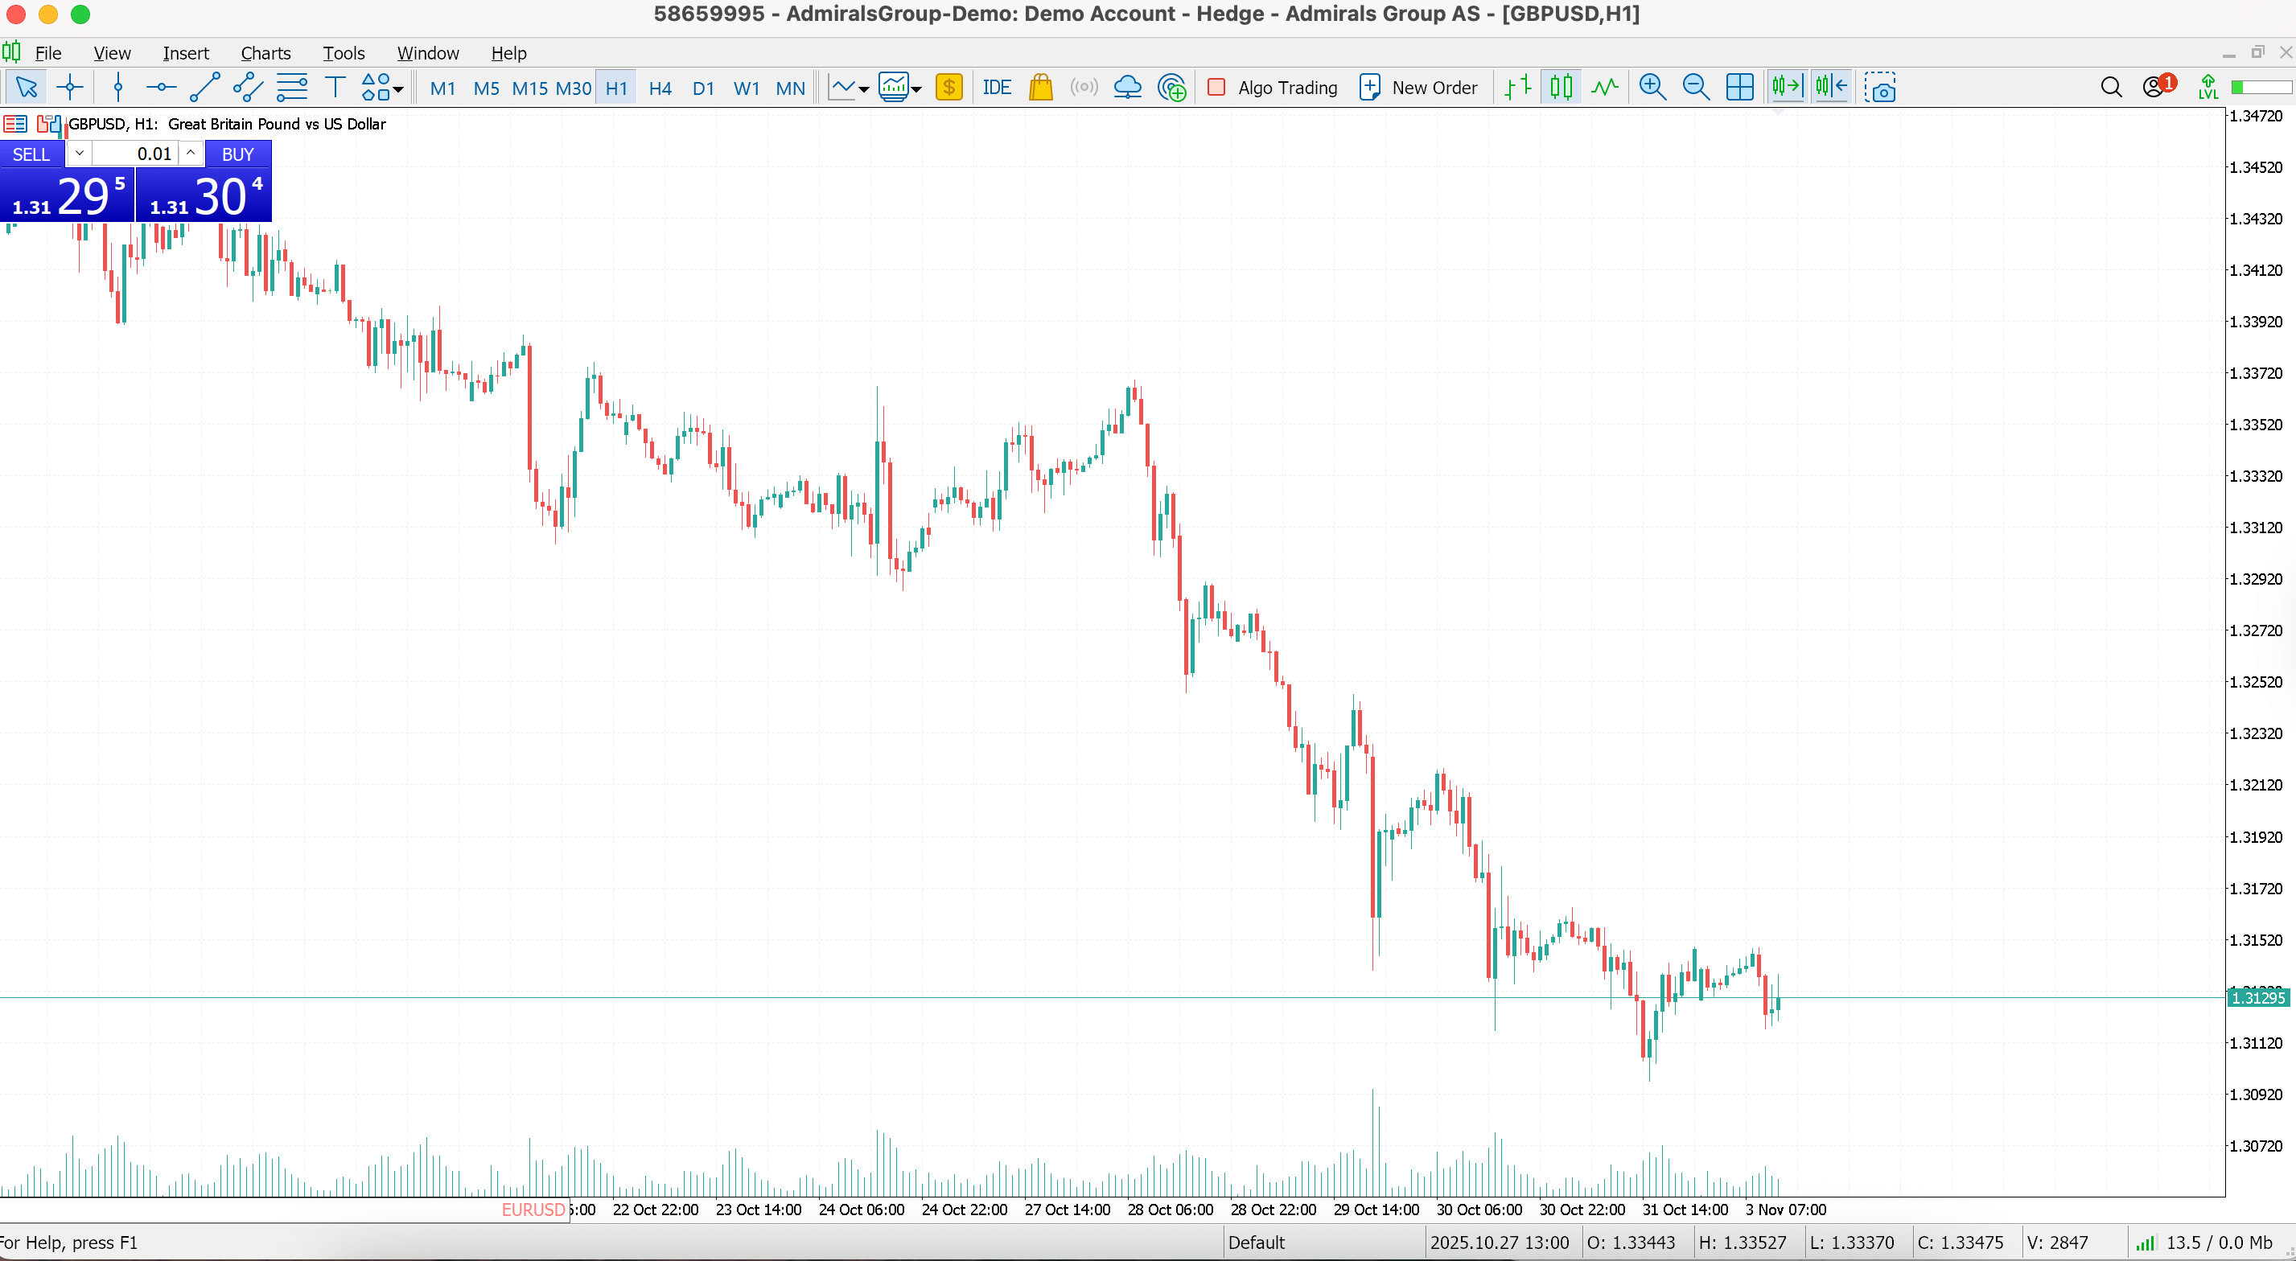Click the add signal subscription icon
This screenshot has width=2296, height=1261.
point(1171,88)
